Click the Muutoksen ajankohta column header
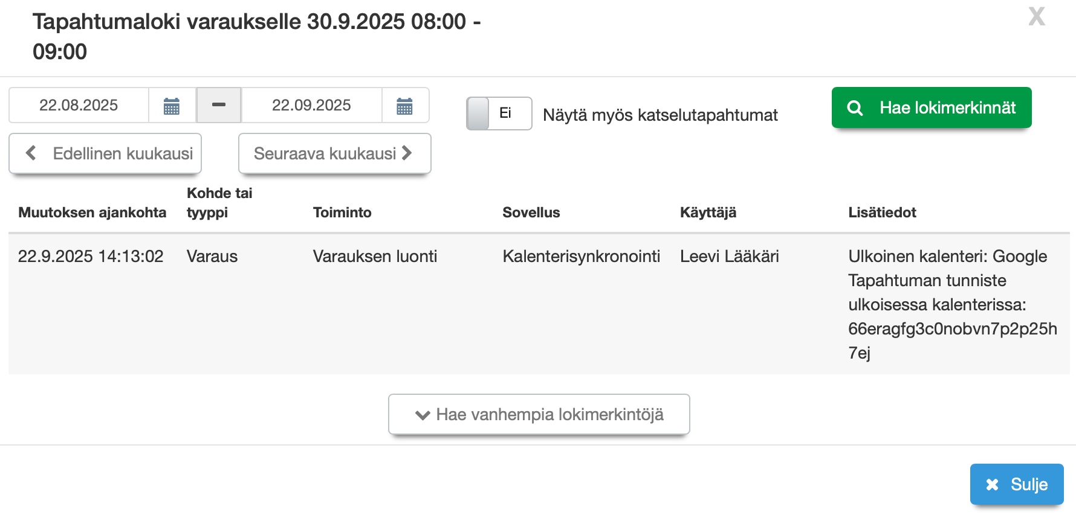This screenshot has height=518, width=1076. coord(92,213)
